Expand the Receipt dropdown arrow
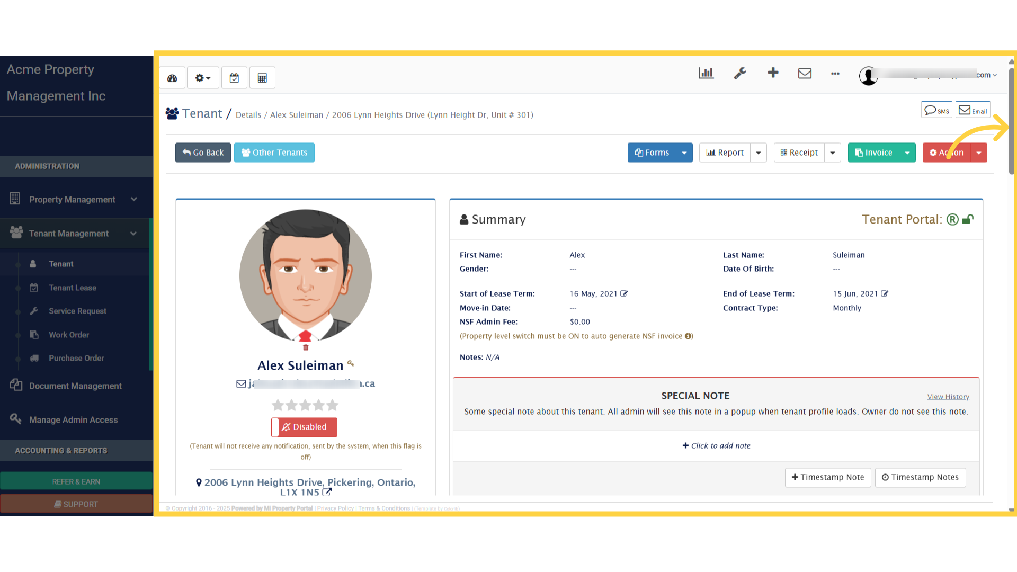 [x=833, y=153]
